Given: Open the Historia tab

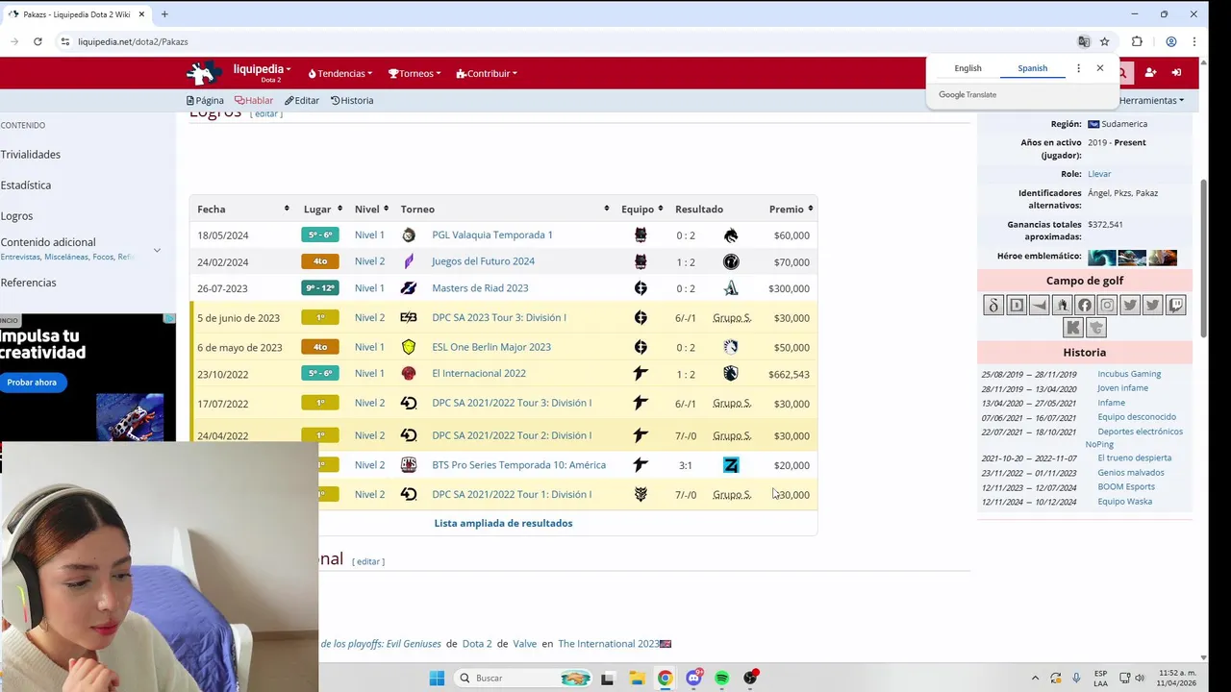Looking at the screenshot, I should tap(352, 100).
